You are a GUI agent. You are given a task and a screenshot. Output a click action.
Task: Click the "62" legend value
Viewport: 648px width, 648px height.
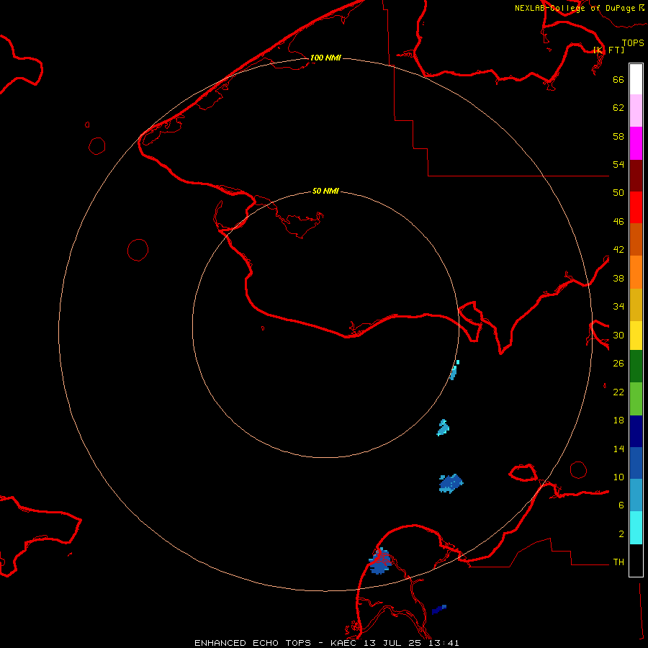coord(618,108)
